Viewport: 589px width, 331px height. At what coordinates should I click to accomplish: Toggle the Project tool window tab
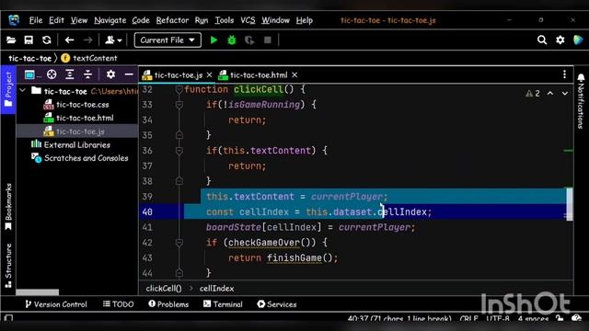[x=8, y=89]
